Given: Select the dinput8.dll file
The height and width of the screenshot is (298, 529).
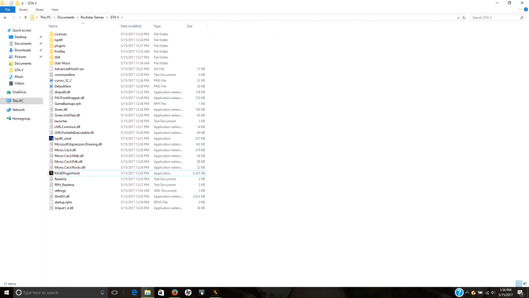Looking at the screenshot, I should (x=62, y=92).
